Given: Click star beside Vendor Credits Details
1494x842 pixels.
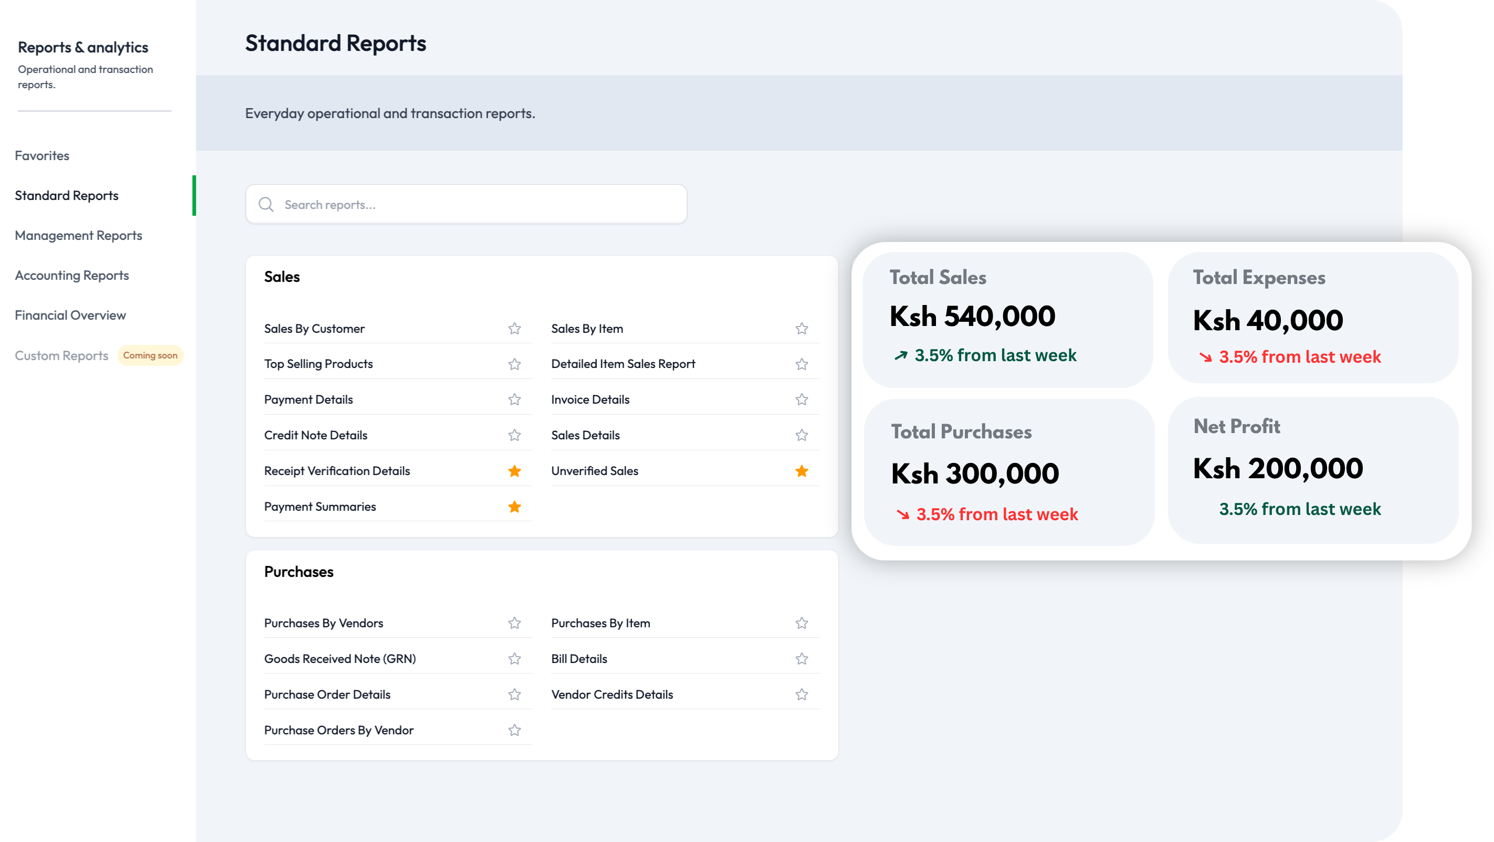Looking at the screenshot, I should [802, 694].
